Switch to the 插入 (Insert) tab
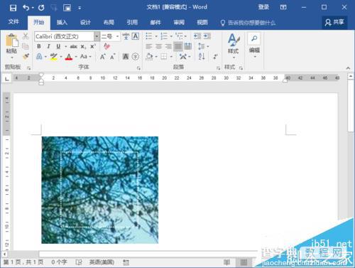355x268 pixels. pyautogui.click(x=62, y=23)
